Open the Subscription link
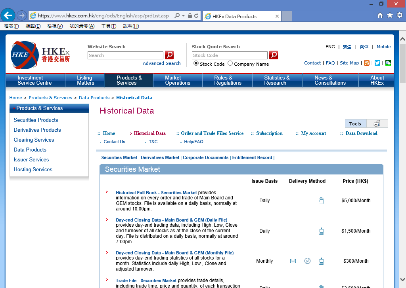This screenshot has height=288, width=406. pyautogui.click(x=269, y=133)
